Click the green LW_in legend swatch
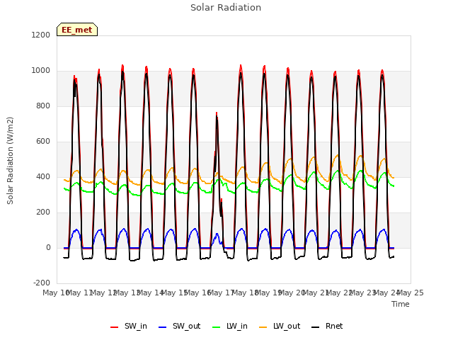453x340 pixels. pos(217,327)
